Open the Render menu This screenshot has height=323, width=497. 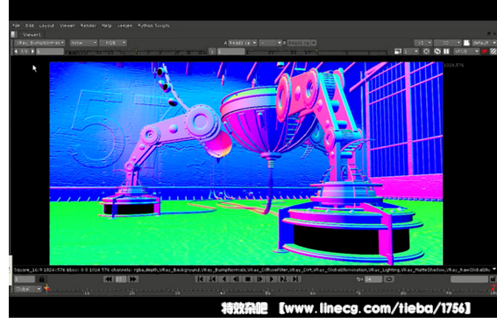tap(89, 25)
